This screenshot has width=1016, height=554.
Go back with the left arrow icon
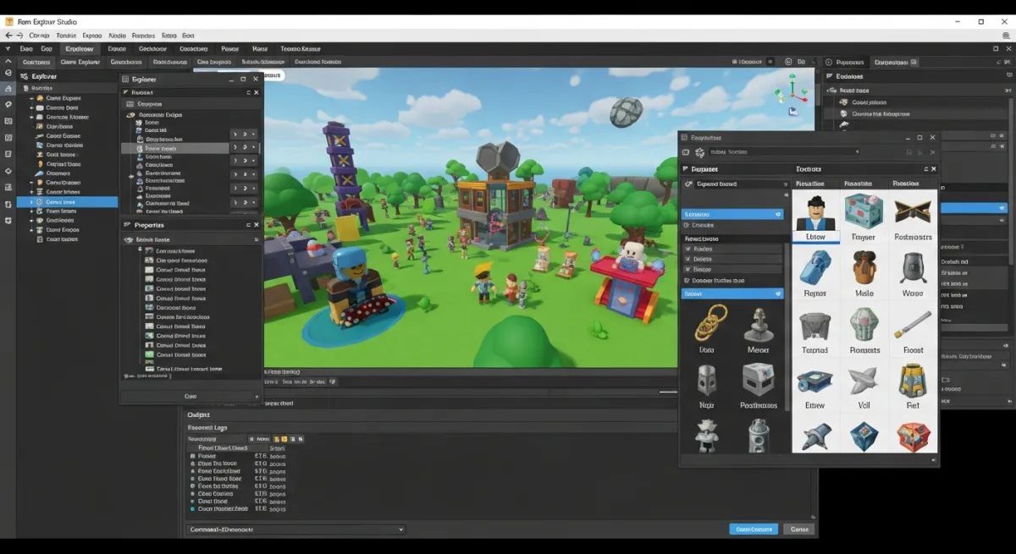(9, 36)
